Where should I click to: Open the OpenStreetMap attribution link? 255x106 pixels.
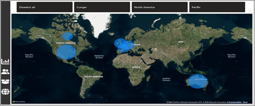[234, 102]
